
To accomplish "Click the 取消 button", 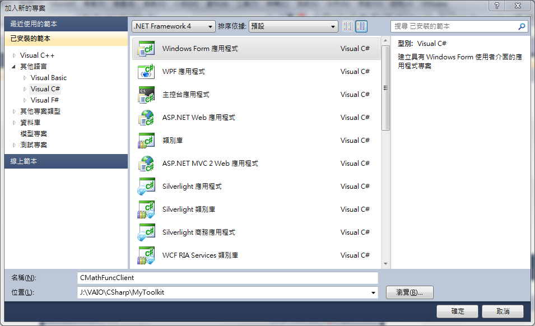I will tap(503, 311).
